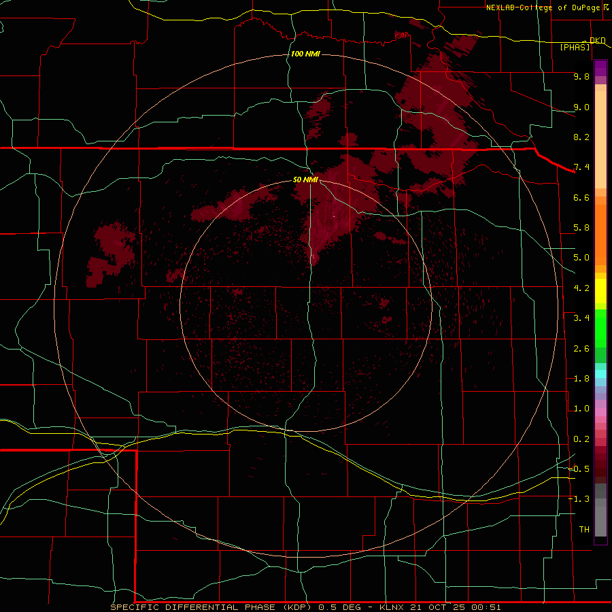Click the 5.0 value on color scale
Screen dimensions: 612x612
click(x=581, y=258)
